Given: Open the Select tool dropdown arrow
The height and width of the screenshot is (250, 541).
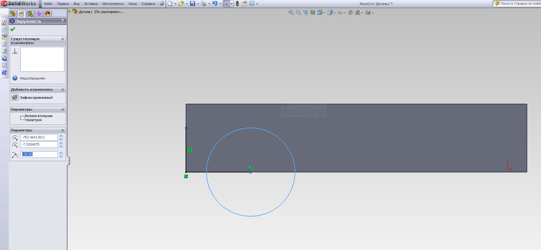Looking at the screenshot, I should [232, 4].
